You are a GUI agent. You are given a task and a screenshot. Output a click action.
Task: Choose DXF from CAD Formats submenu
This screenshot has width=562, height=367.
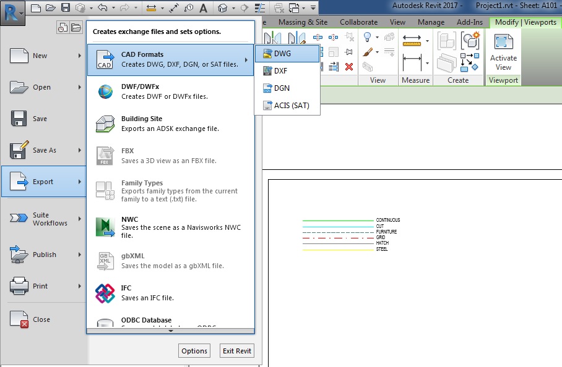[287, 71]
